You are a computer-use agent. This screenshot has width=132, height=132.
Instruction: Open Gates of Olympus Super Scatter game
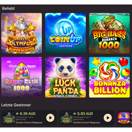(x=22, y=33)
